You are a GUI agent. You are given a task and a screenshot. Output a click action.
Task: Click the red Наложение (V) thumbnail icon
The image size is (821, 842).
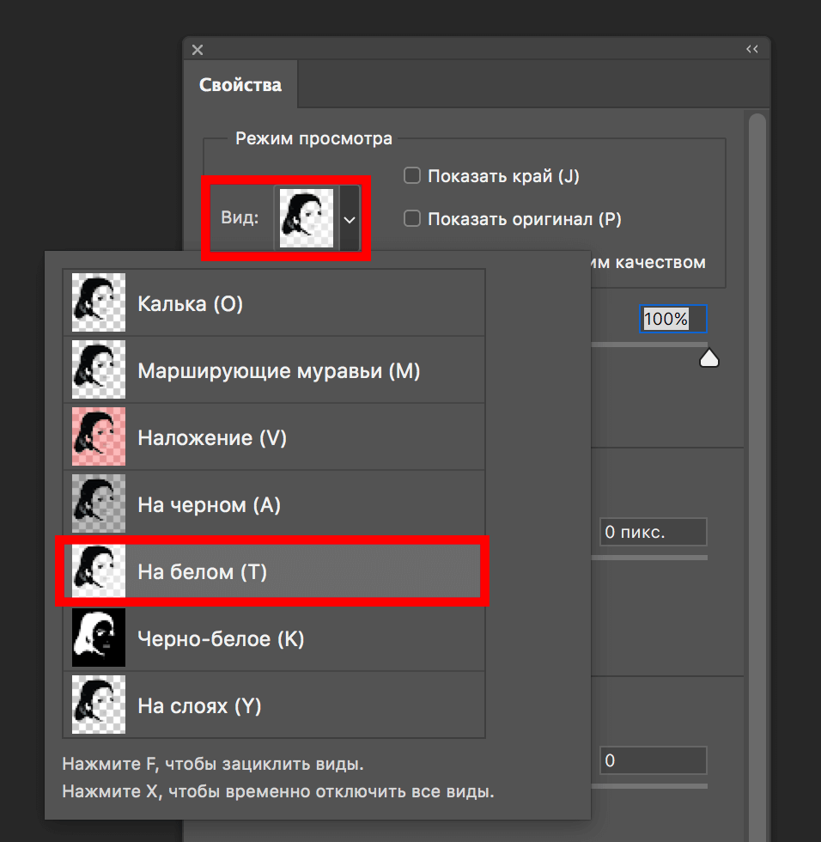pyautogui.click(x=99, y=437)
